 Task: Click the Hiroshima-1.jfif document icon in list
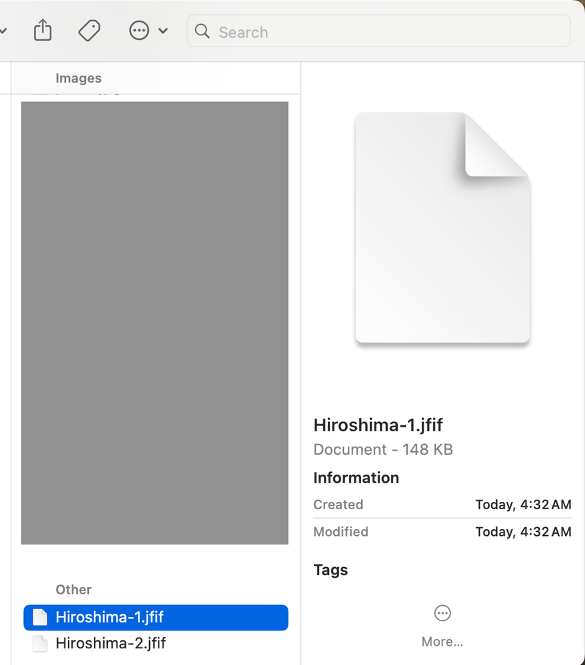tap(41, 617)
